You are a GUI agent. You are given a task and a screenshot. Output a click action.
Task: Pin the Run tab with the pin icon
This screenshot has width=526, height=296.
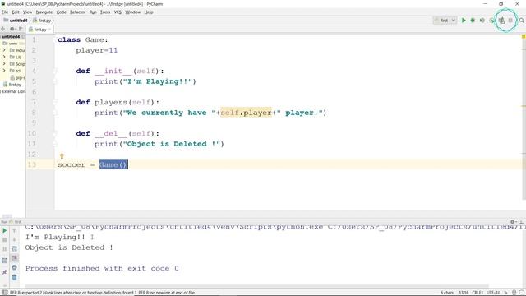click(5, 272)
